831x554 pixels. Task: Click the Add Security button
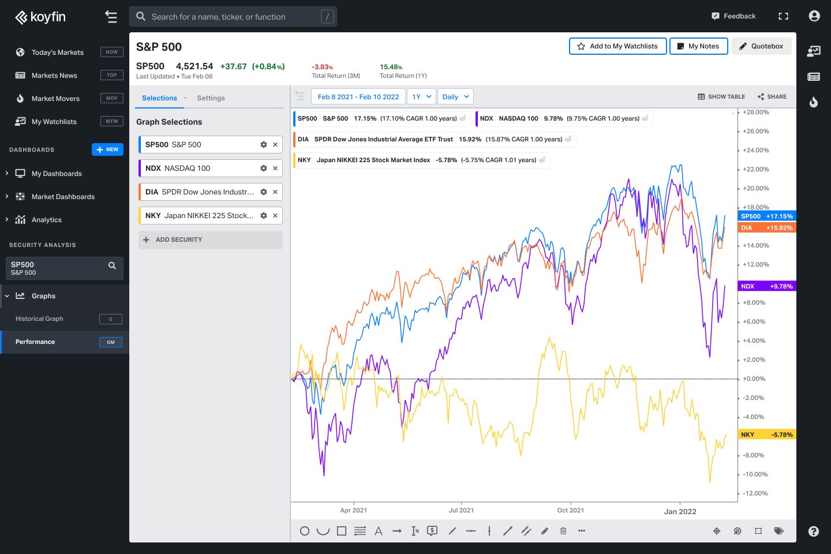[211, 240]
